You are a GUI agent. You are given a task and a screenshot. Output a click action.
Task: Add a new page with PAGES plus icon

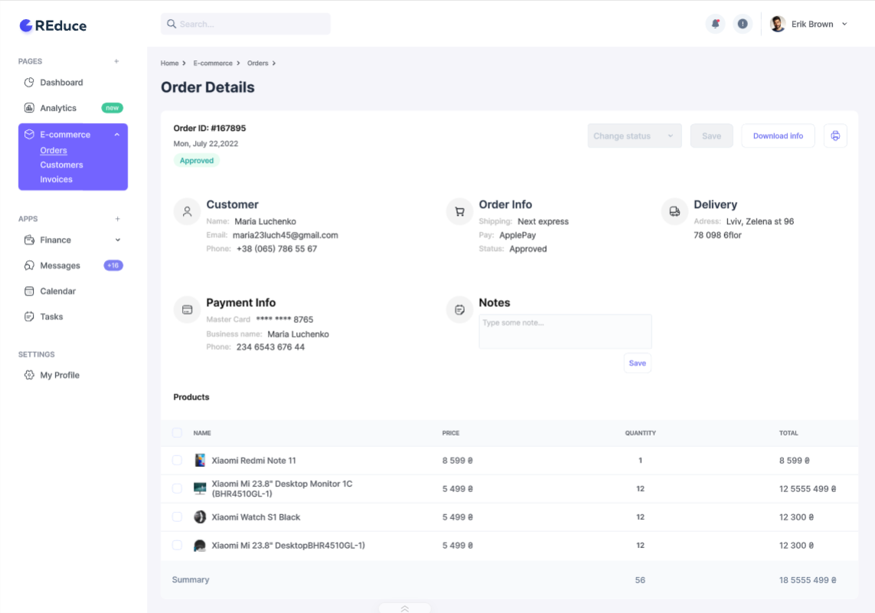116,61
